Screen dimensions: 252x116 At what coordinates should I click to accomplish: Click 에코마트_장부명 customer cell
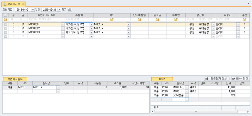(77, 32)
